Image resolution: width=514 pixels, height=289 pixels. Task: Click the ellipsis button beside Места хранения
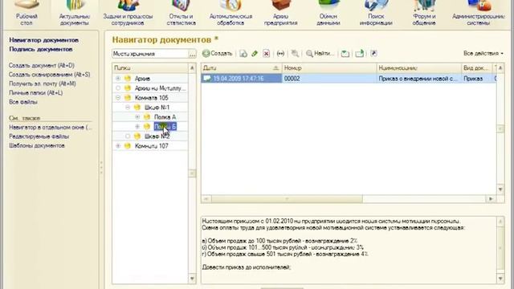click(193, 54)
